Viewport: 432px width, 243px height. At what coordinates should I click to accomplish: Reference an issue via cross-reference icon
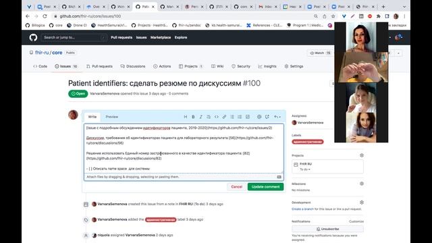[267, 117]
